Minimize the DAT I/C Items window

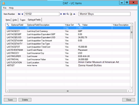122,3
